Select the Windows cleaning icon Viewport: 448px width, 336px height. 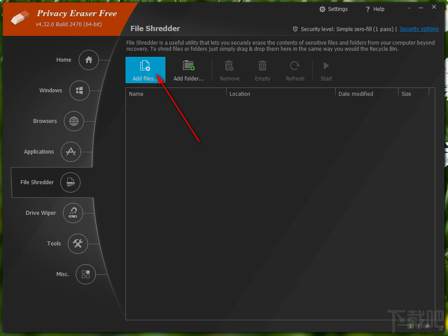(x=79, y=91)
